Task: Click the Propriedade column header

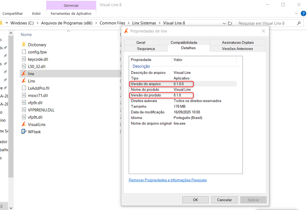Action: (x=150, y=60)
